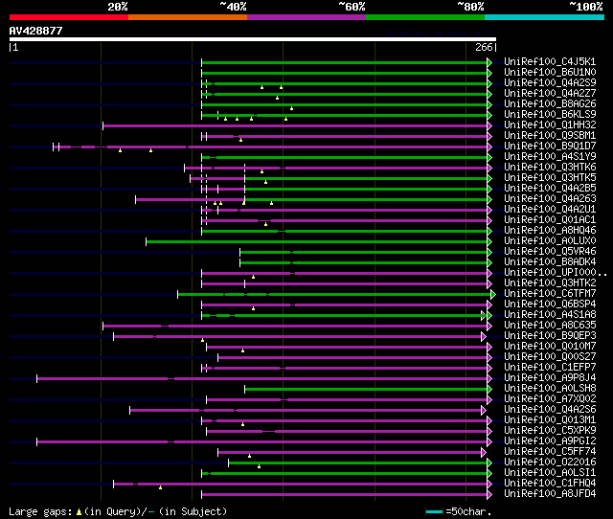Select the UniRef100_Q010M7 label
This screenshot has height=519, width=613.
pyautogui.click(x=550, y=347)
